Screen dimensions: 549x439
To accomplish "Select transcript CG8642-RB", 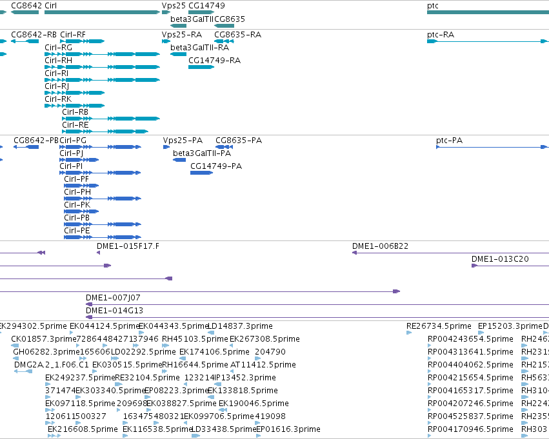I will [x=34, y=35].
